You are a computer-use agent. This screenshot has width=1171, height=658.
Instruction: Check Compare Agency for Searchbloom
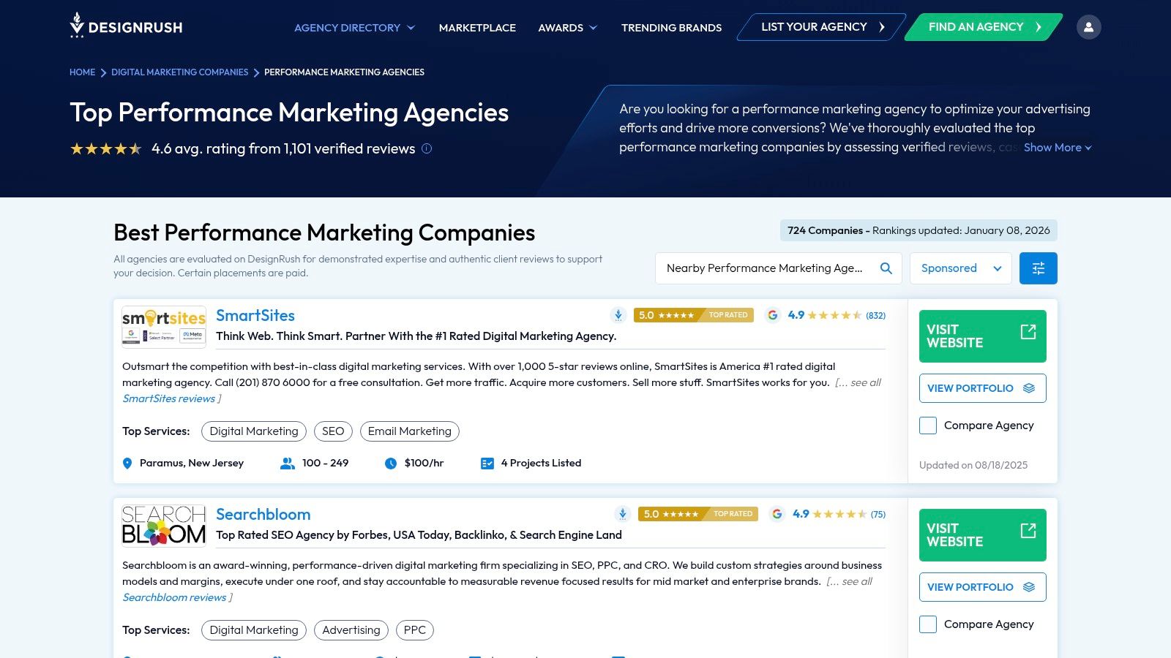click(x=928, y=624)
